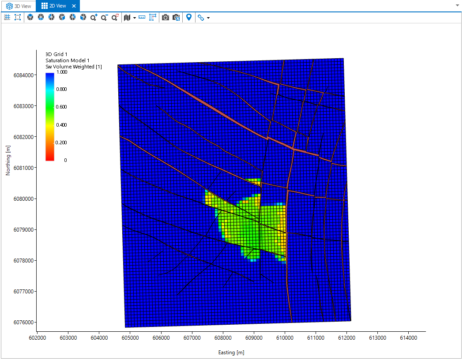Expand the link views dropdown arrow
Viewport: 463px width, 360px height.
tap(208, 18)
